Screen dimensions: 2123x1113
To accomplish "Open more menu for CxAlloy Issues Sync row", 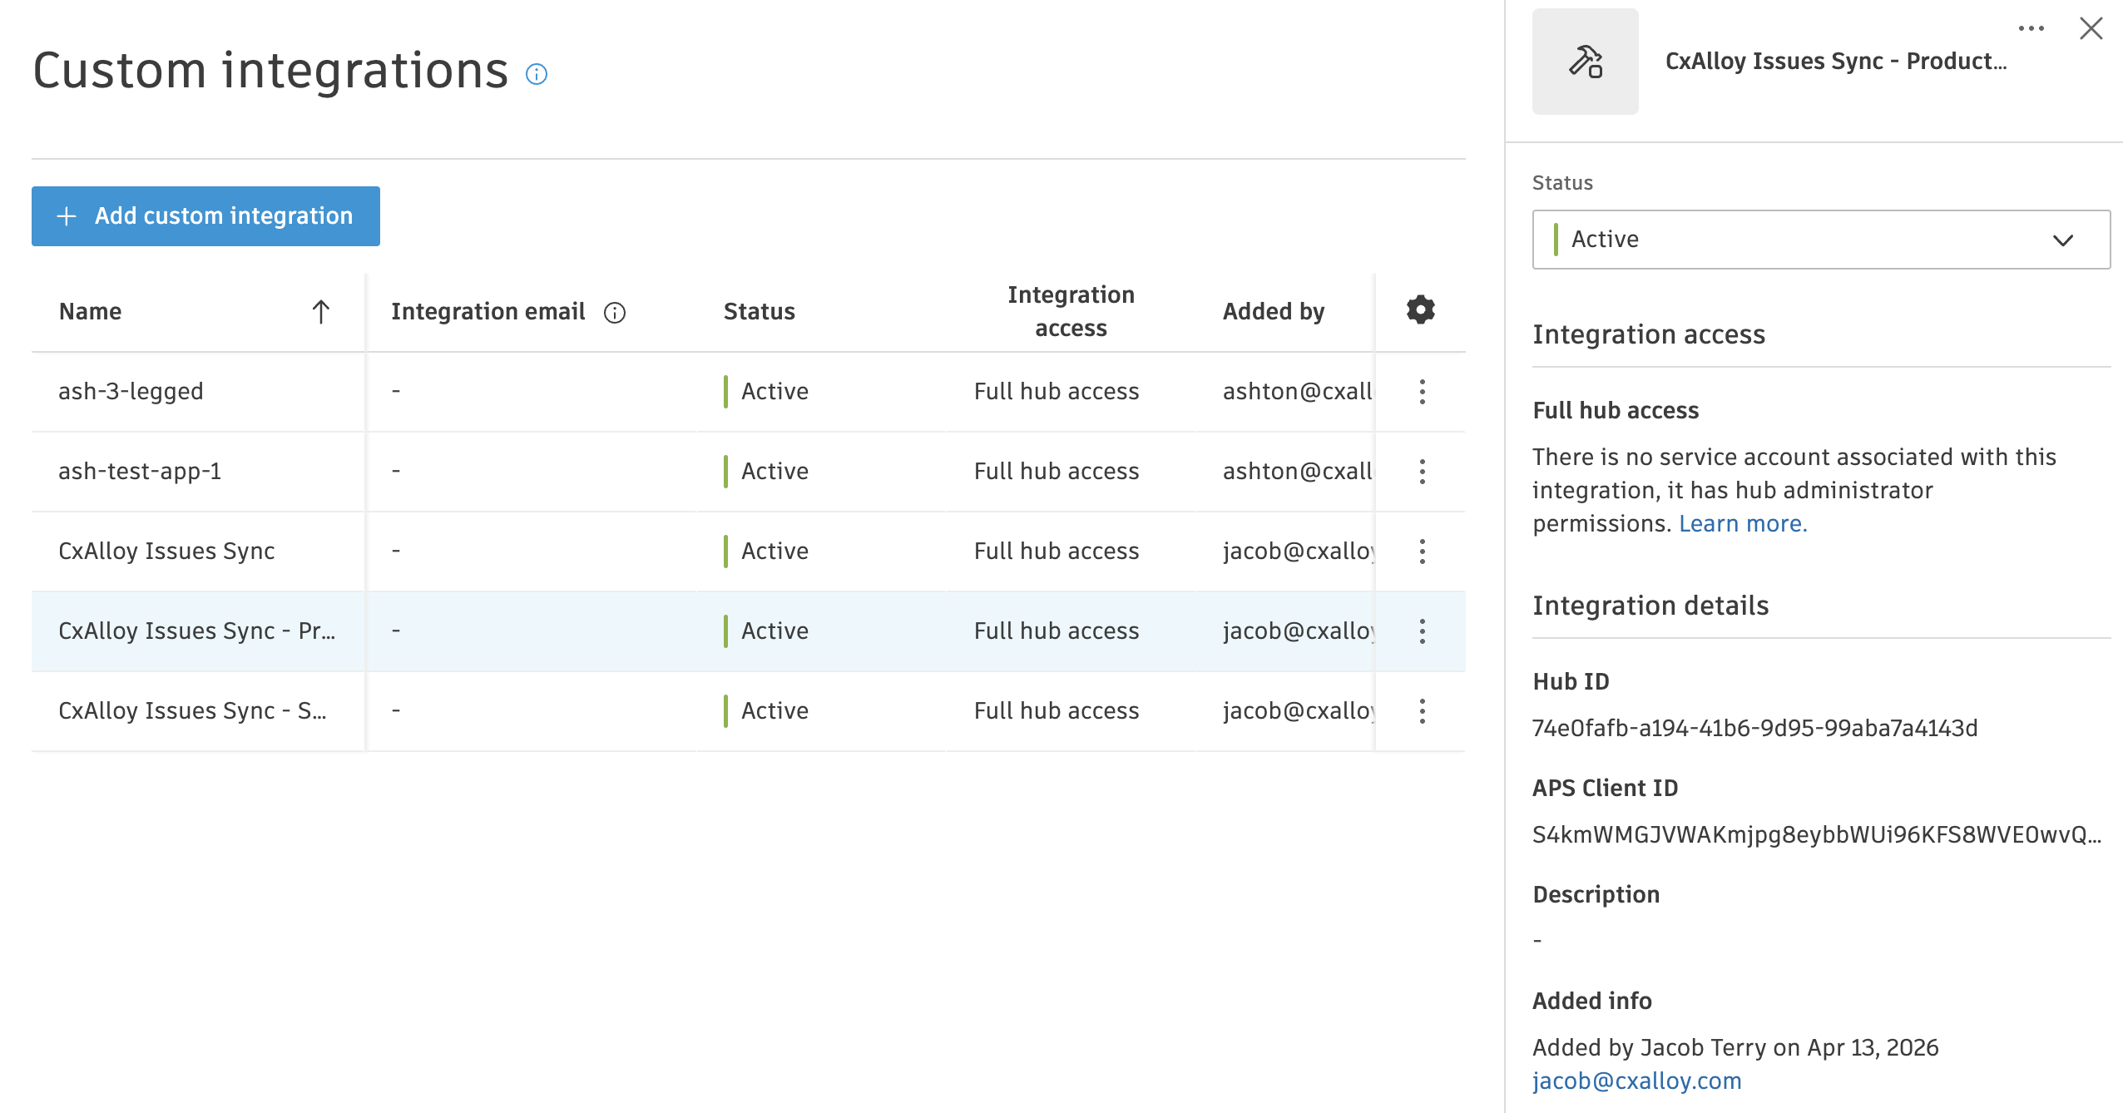I will (x=1422, y=552).
